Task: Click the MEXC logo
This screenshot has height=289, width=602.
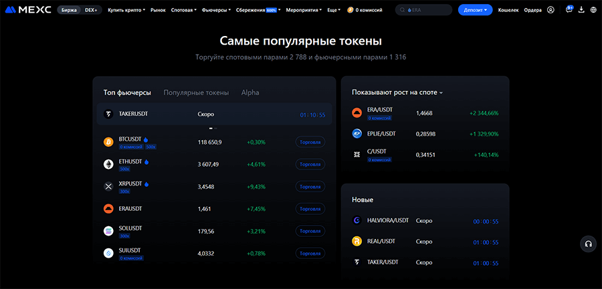Action: click(28, 10)
